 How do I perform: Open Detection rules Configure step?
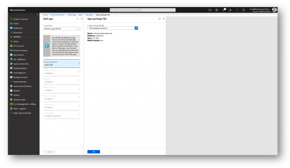pos(61,98)
